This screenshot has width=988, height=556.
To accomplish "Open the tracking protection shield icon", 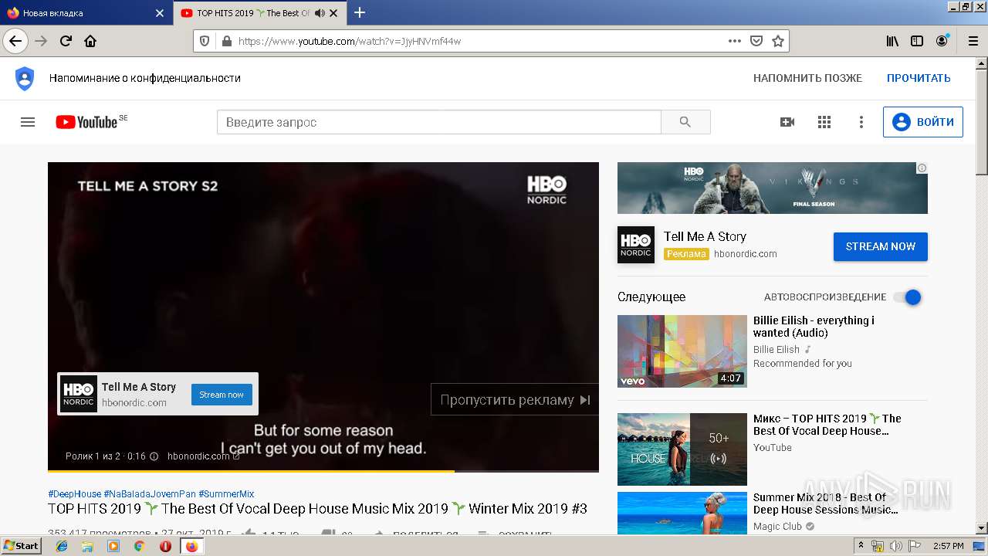I will [205, 41].
